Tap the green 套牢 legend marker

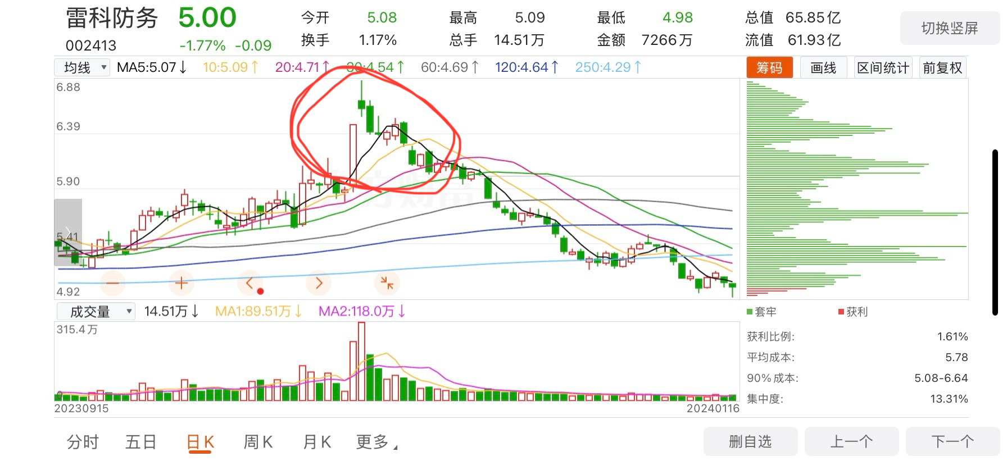click(750, 312)
